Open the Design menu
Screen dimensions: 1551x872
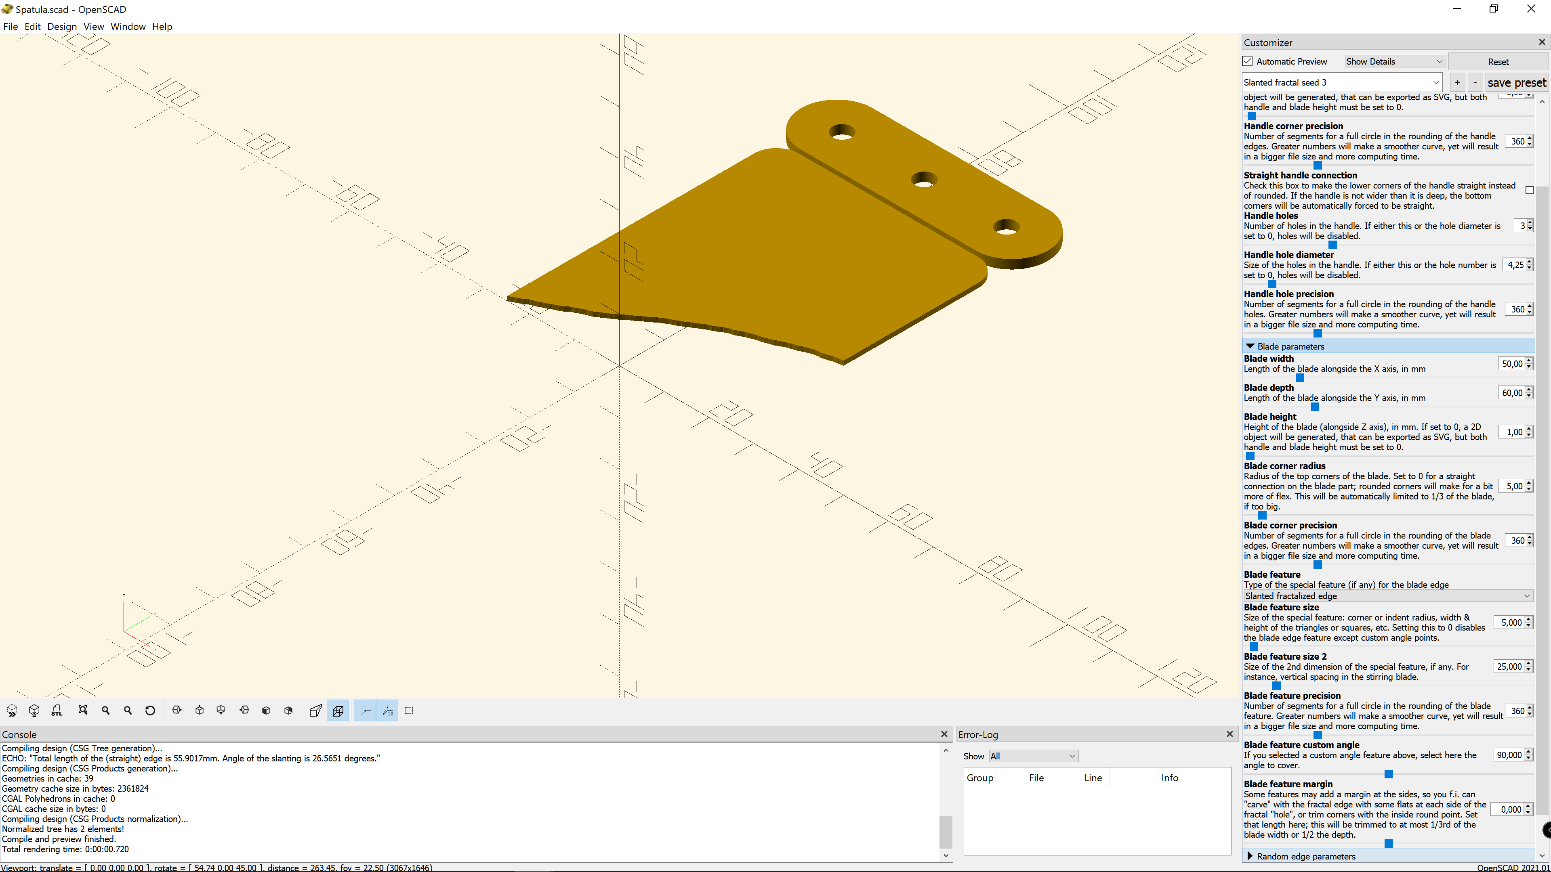[62, 27]
